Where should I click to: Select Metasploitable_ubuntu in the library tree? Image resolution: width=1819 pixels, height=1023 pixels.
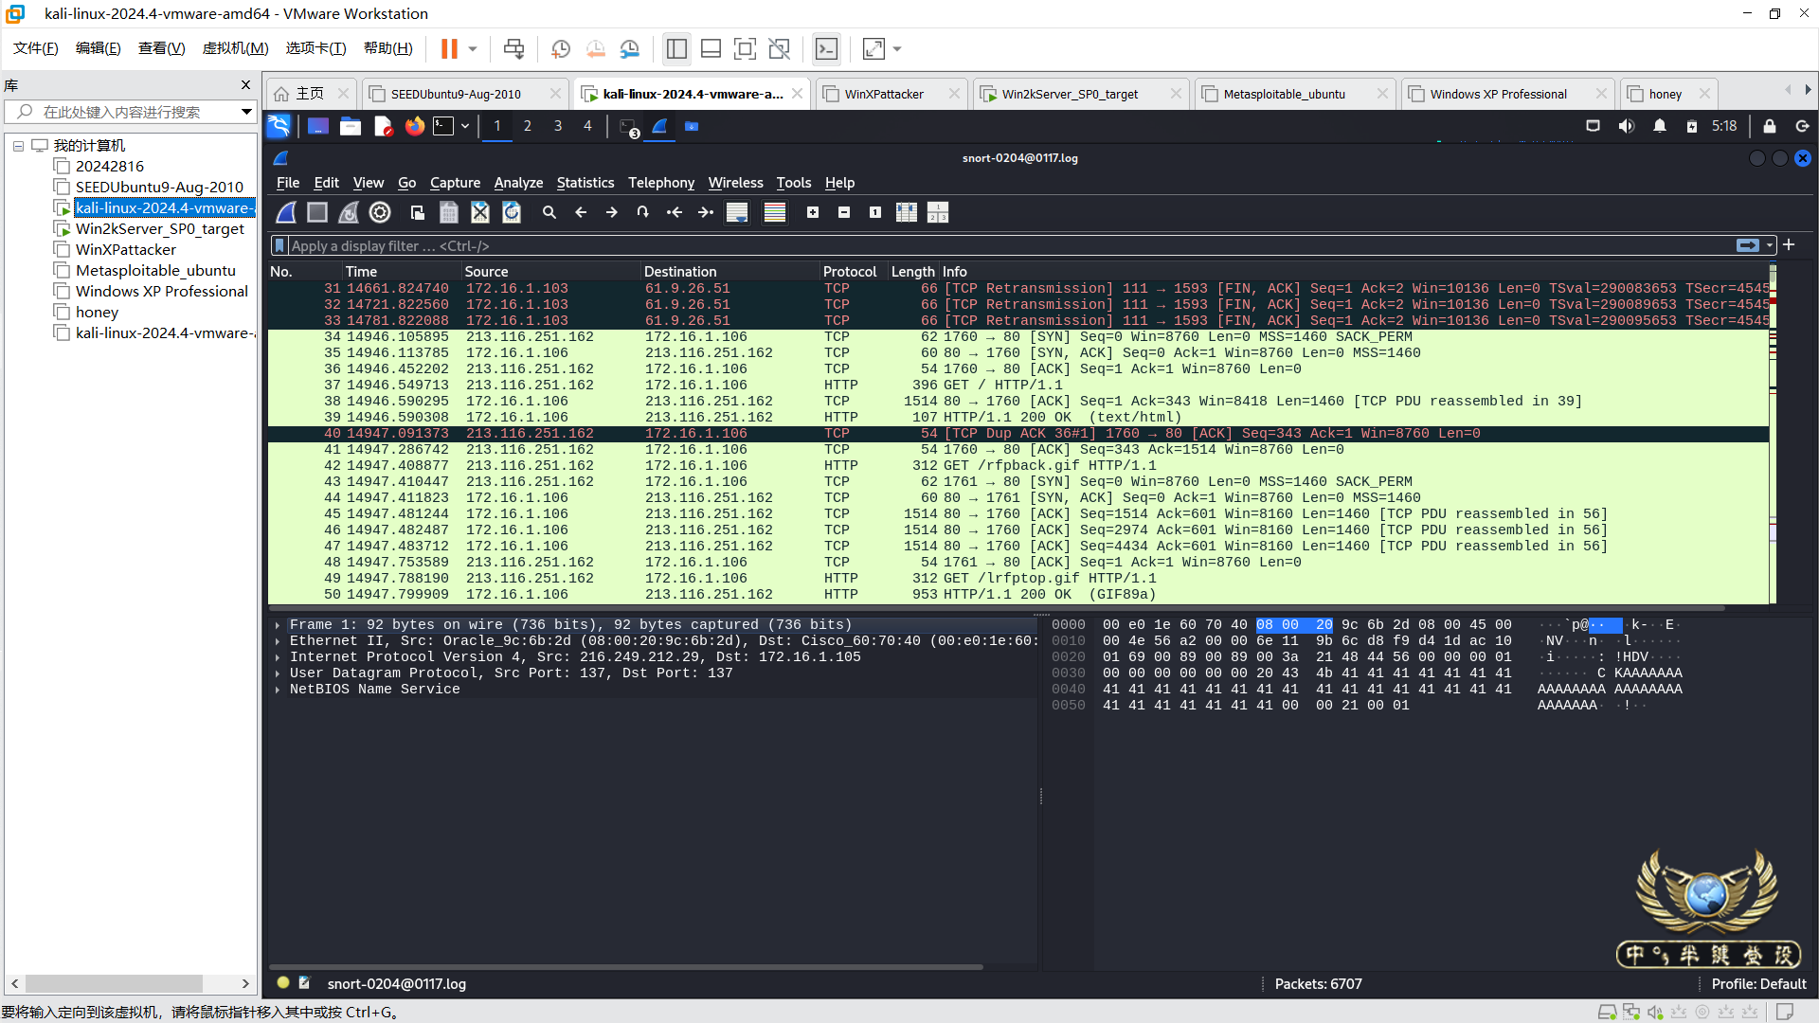point(155,271)
